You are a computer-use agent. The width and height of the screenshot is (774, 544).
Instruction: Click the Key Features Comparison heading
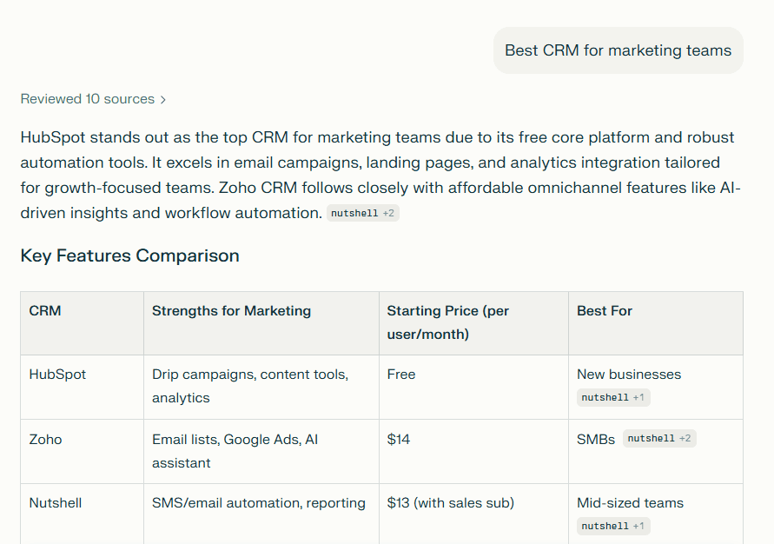(129, 255)
